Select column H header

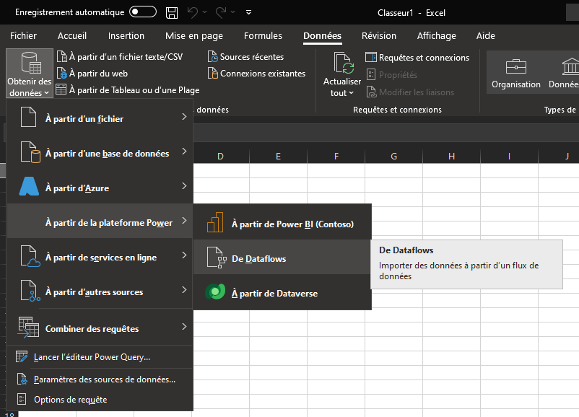452,156
